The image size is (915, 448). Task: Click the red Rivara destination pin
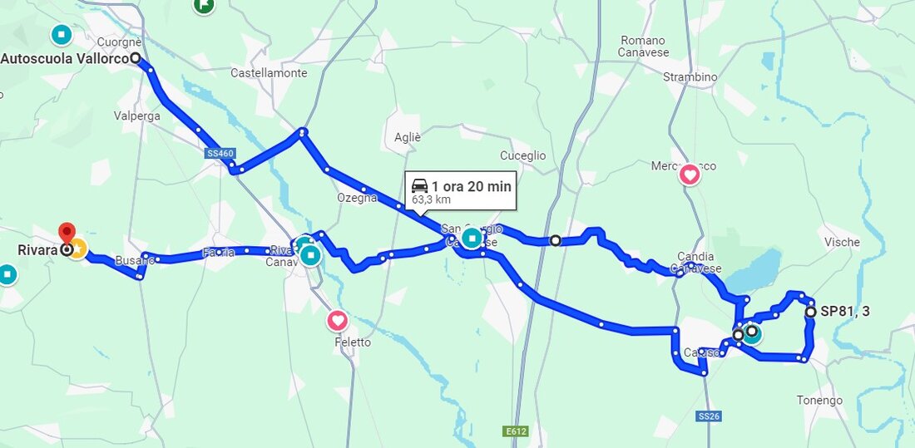[x=67, y=233]
